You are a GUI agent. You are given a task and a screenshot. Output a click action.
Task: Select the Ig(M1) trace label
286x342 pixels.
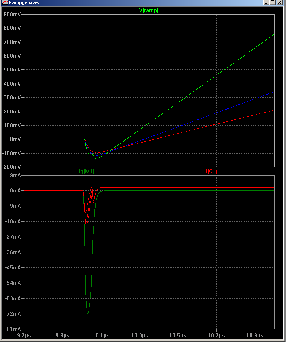(x=87, y=172)
